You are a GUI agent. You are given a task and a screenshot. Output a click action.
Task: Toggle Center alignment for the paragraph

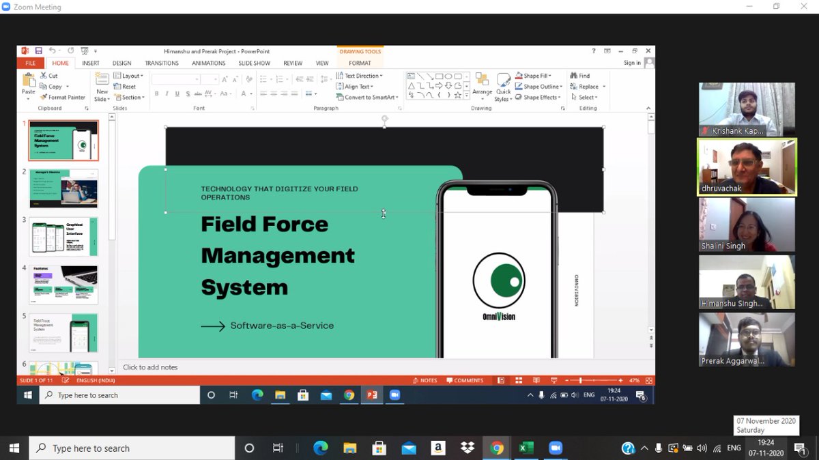tap(273, 94)
